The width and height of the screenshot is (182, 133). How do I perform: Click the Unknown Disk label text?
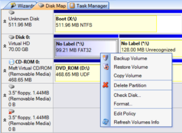(x=24, y=19)
